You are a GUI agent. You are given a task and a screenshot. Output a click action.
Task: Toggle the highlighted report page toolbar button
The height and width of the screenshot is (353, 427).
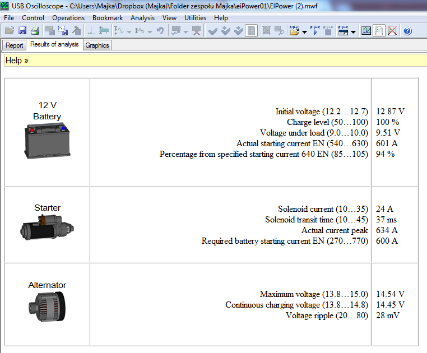pyautogui.click(x=252, y=31)
